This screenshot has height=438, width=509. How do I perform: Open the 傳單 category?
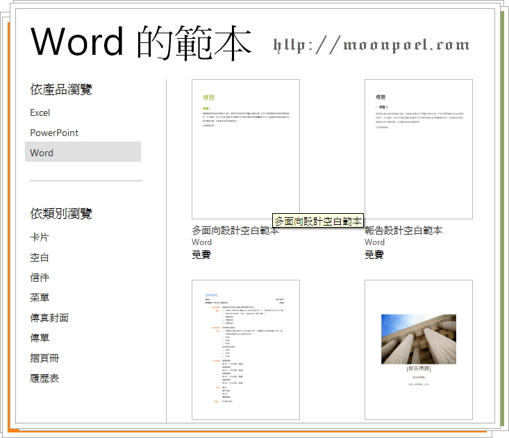click(x=40, y=338)
